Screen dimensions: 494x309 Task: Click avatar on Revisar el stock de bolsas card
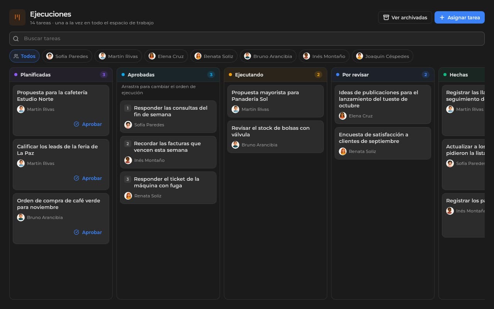[235, 145]
